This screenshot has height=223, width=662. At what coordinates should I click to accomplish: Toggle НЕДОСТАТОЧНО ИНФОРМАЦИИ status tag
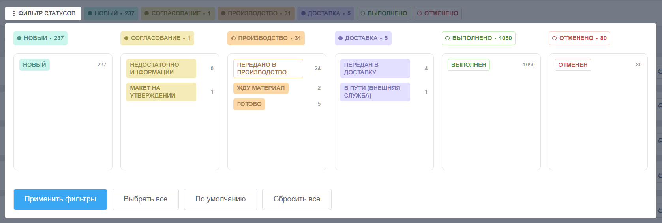(x=161, y=68)
